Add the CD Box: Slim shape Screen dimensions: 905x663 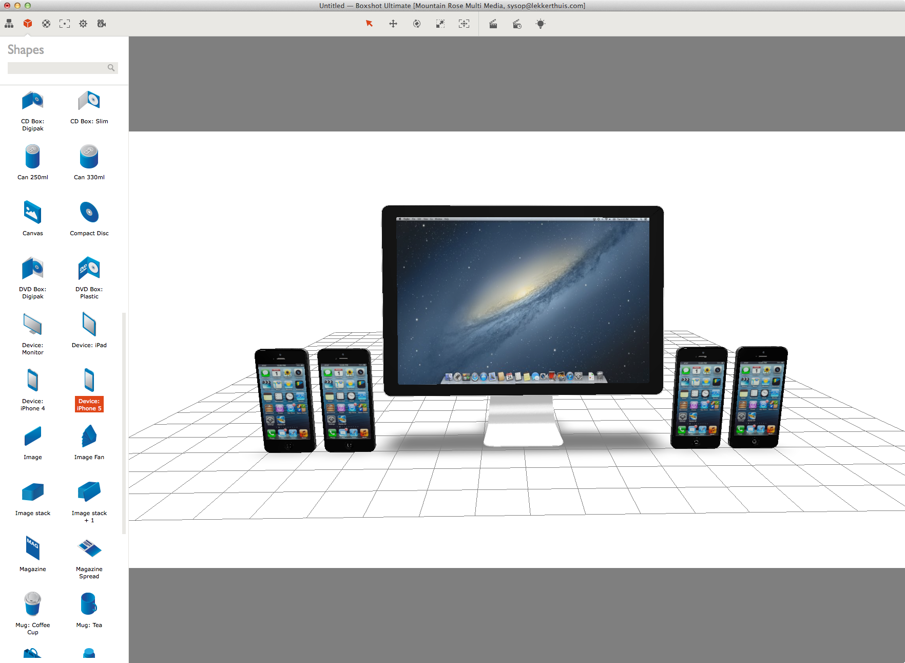tap(89, 107)
